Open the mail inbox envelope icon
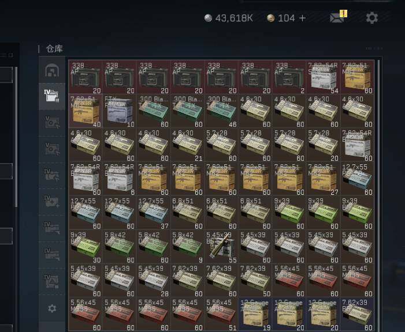The height and width of the screenshot is (332, 405). pos(337,18)
